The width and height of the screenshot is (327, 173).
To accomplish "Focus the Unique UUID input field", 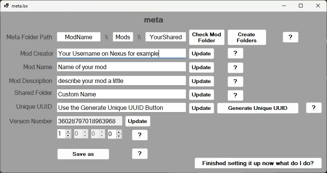I will tap(121, 108).
